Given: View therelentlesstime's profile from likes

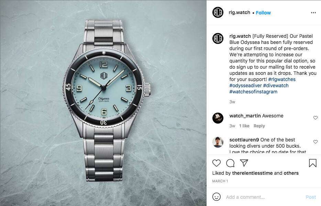Looking at the screenshot, I should [x=252, y=173].
